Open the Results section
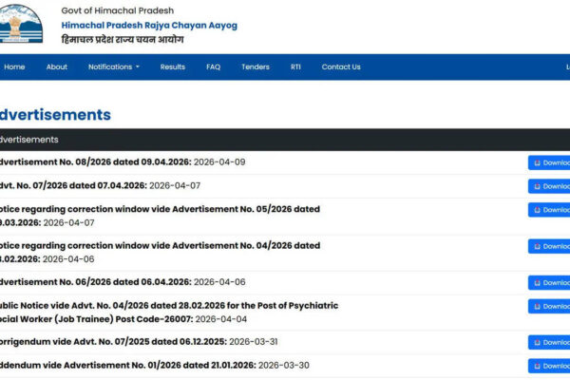Viewport: 570px width, 380px height. pos(173,66)
